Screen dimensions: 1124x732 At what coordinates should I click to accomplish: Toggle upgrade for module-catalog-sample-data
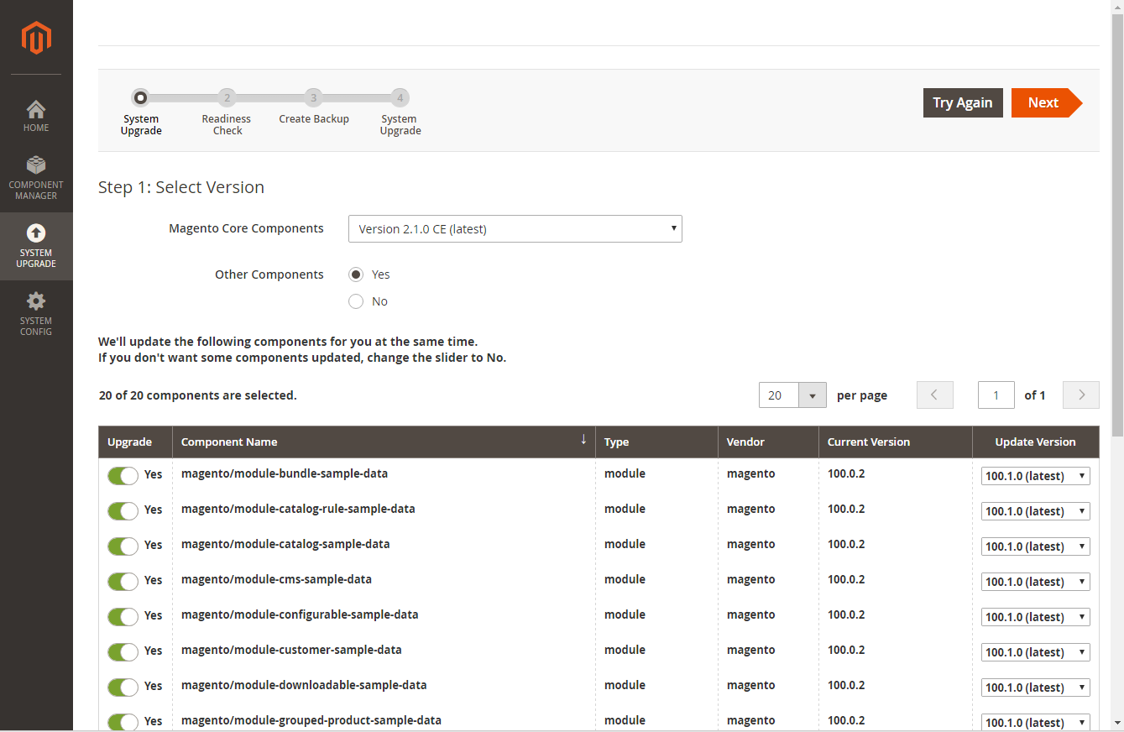123,546
